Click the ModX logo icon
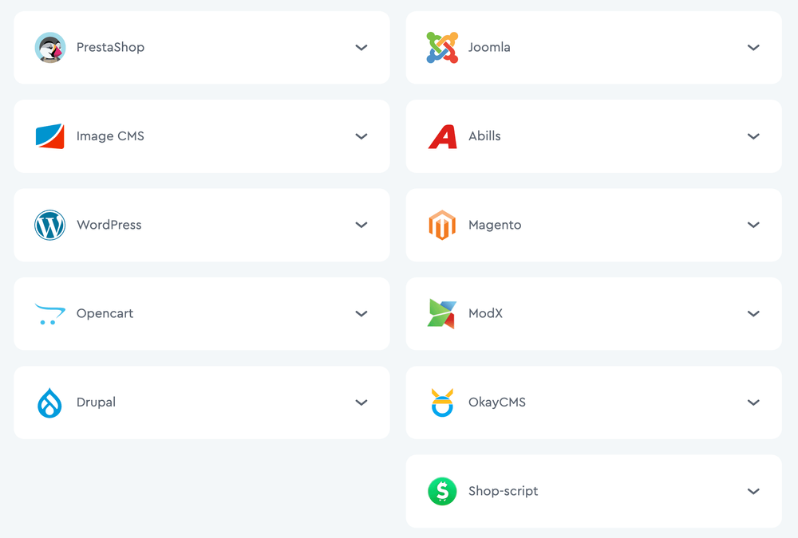 (x=442, y=314)
